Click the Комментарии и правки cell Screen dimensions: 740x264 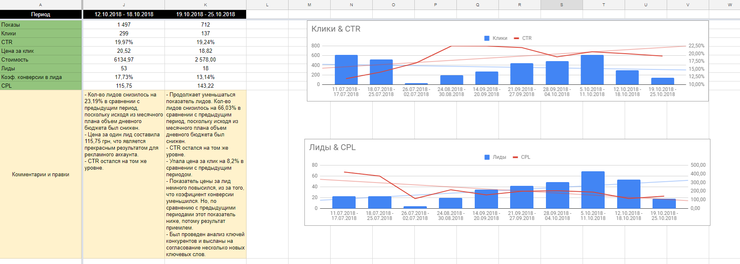click(x=40, y=174)
